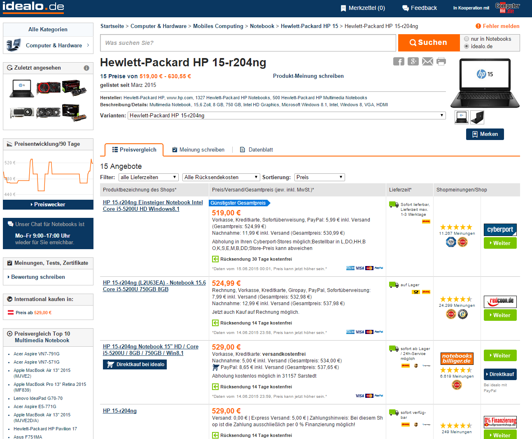Open the 'Hewlett-Packard HP 15' breadcrumb link
Screen dimensions: 532x439
tap(309, 26)
